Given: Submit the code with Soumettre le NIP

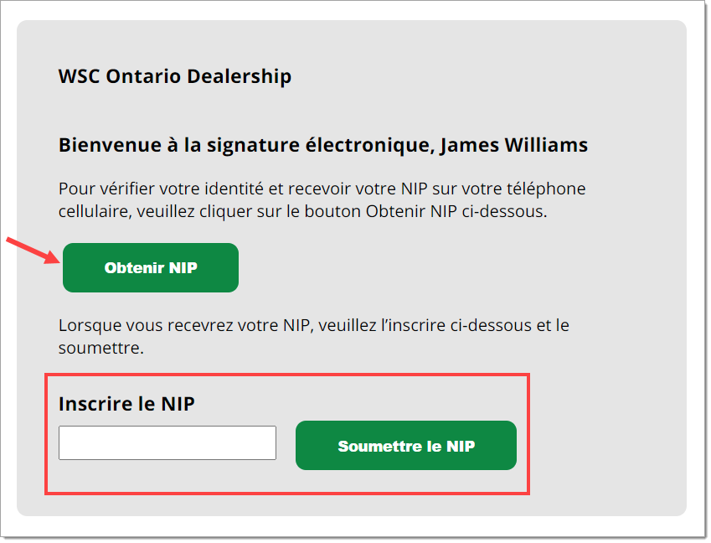Looking at the screenshot, I should 406,446.
